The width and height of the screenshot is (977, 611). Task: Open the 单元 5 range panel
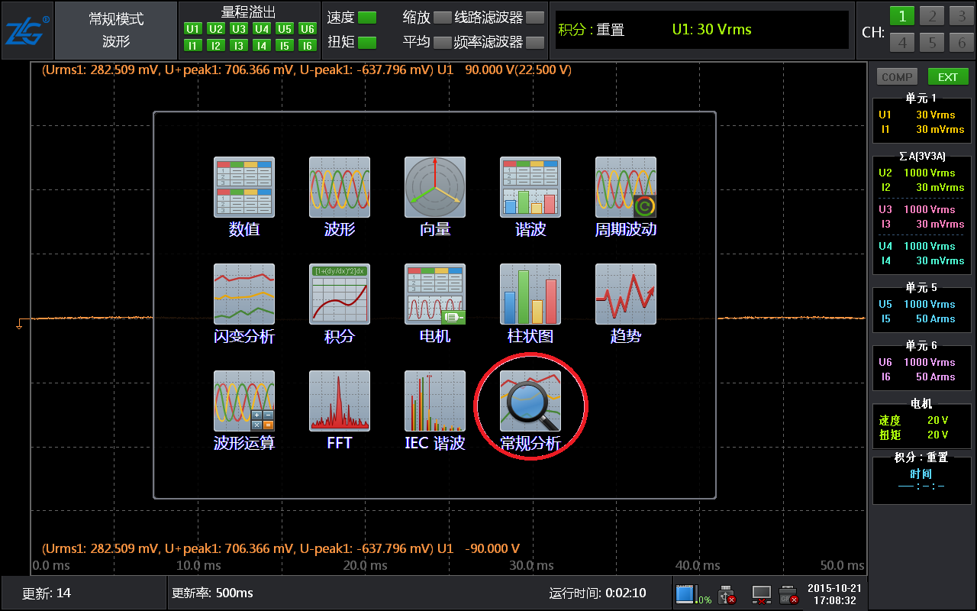[x=921, y=309]
